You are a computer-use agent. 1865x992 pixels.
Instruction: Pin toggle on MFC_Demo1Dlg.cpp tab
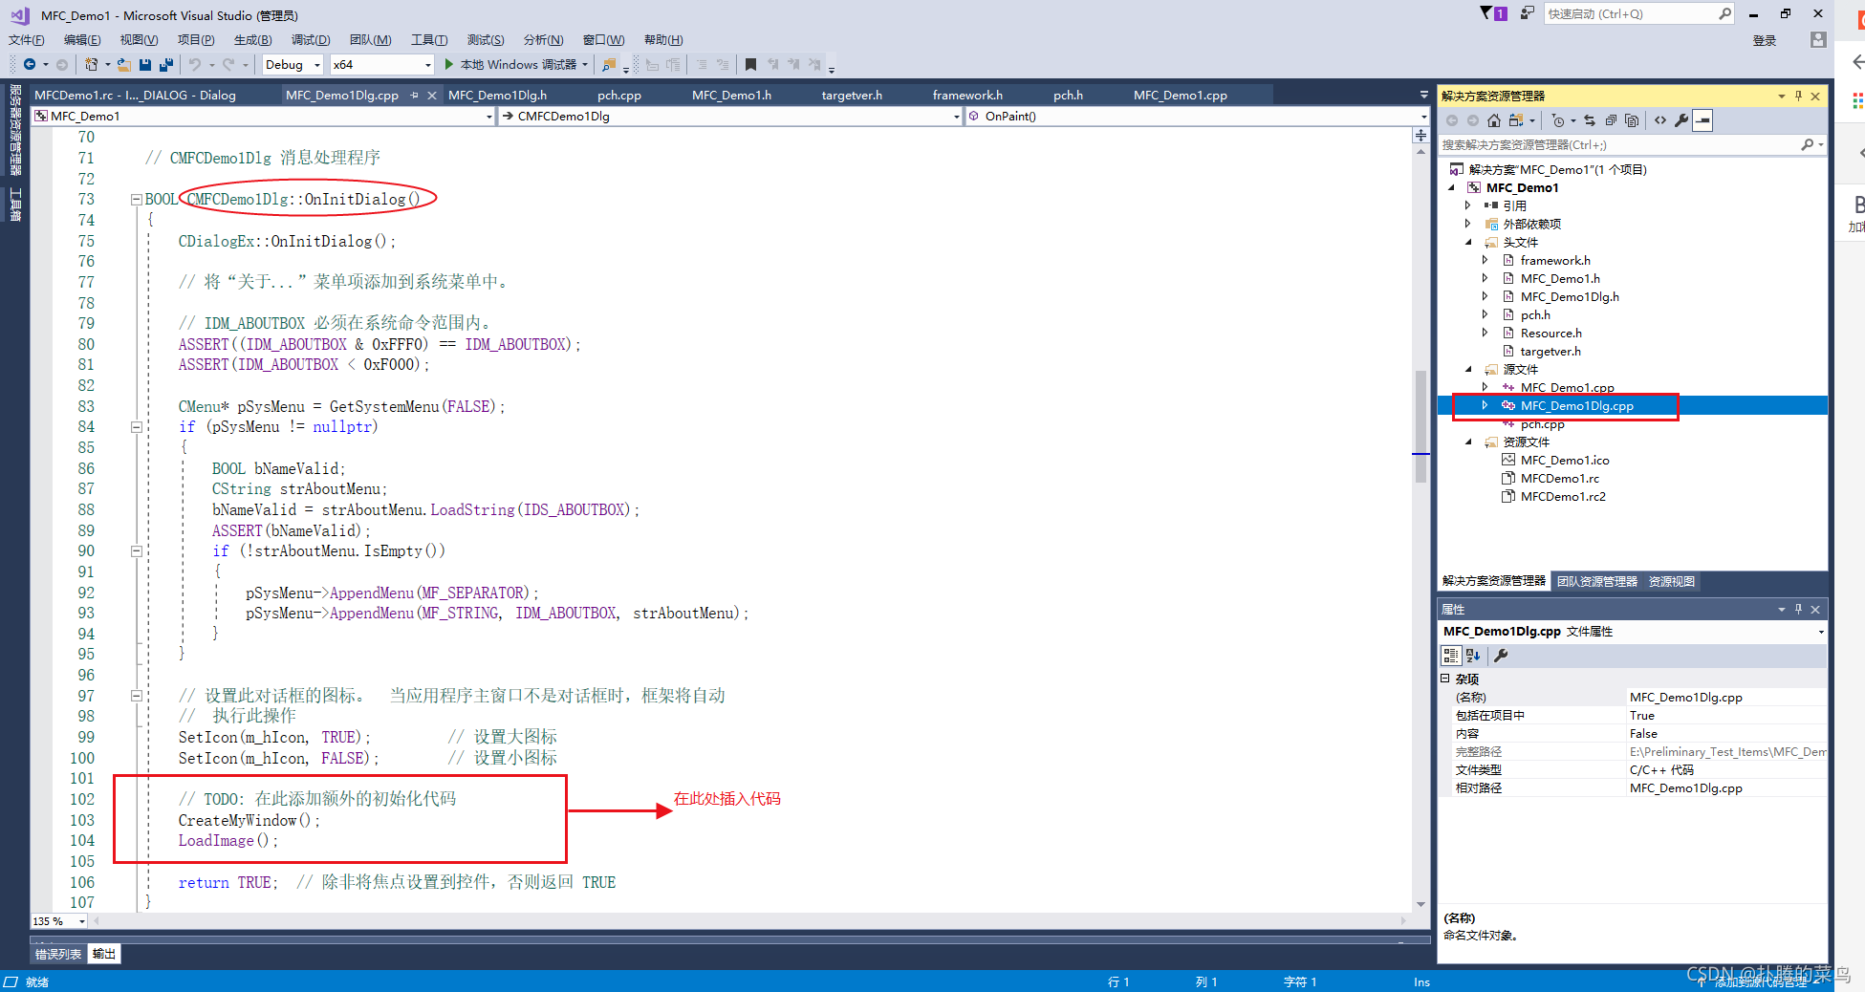tap(414, 95)
